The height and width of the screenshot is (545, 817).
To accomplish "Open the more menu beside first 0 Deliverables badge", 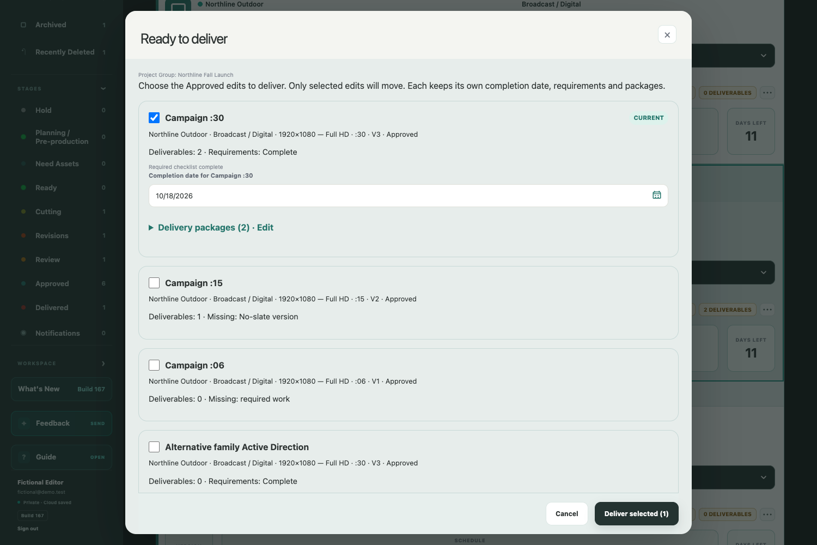I will pyautogui.click(x=767, y=93).
